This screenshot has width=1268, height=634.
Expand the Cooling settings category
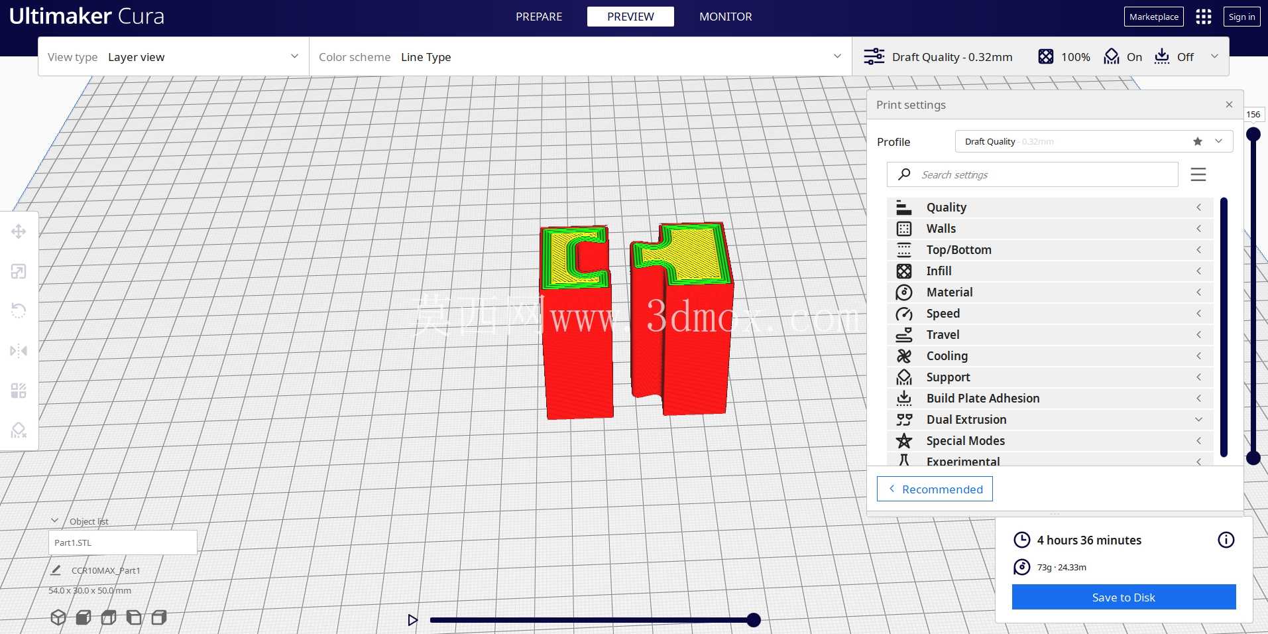point(1050,356)
